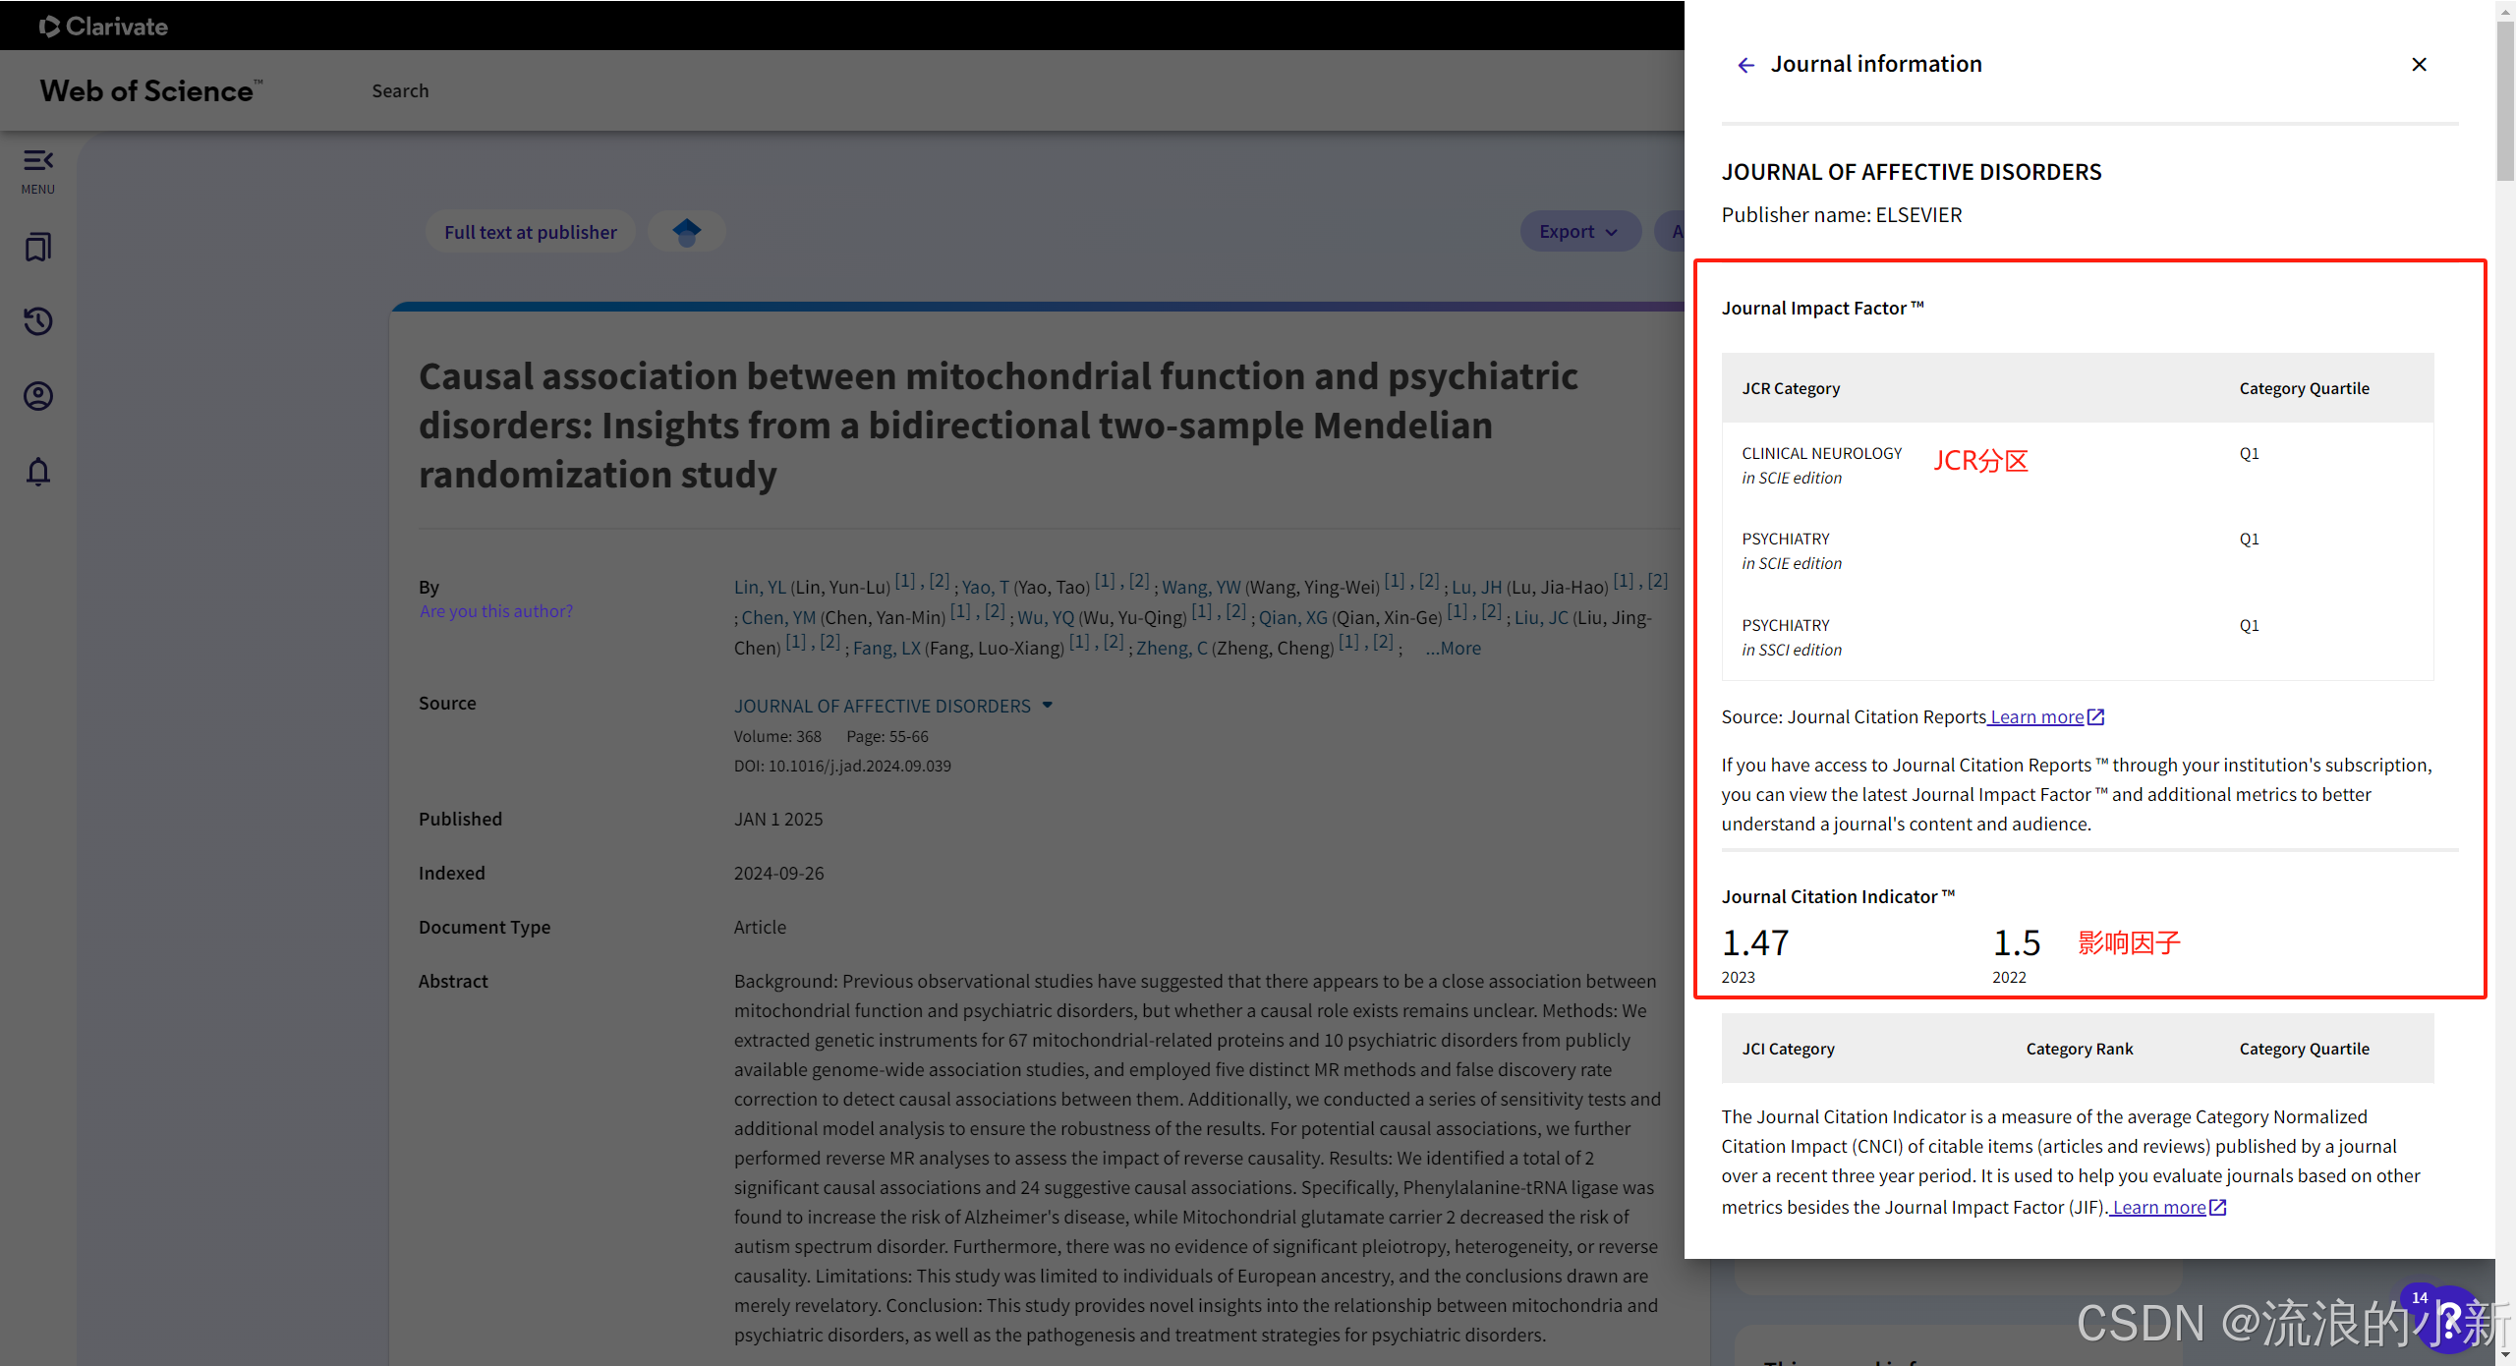Open author link Lin, YL

[x=759, y=587]
